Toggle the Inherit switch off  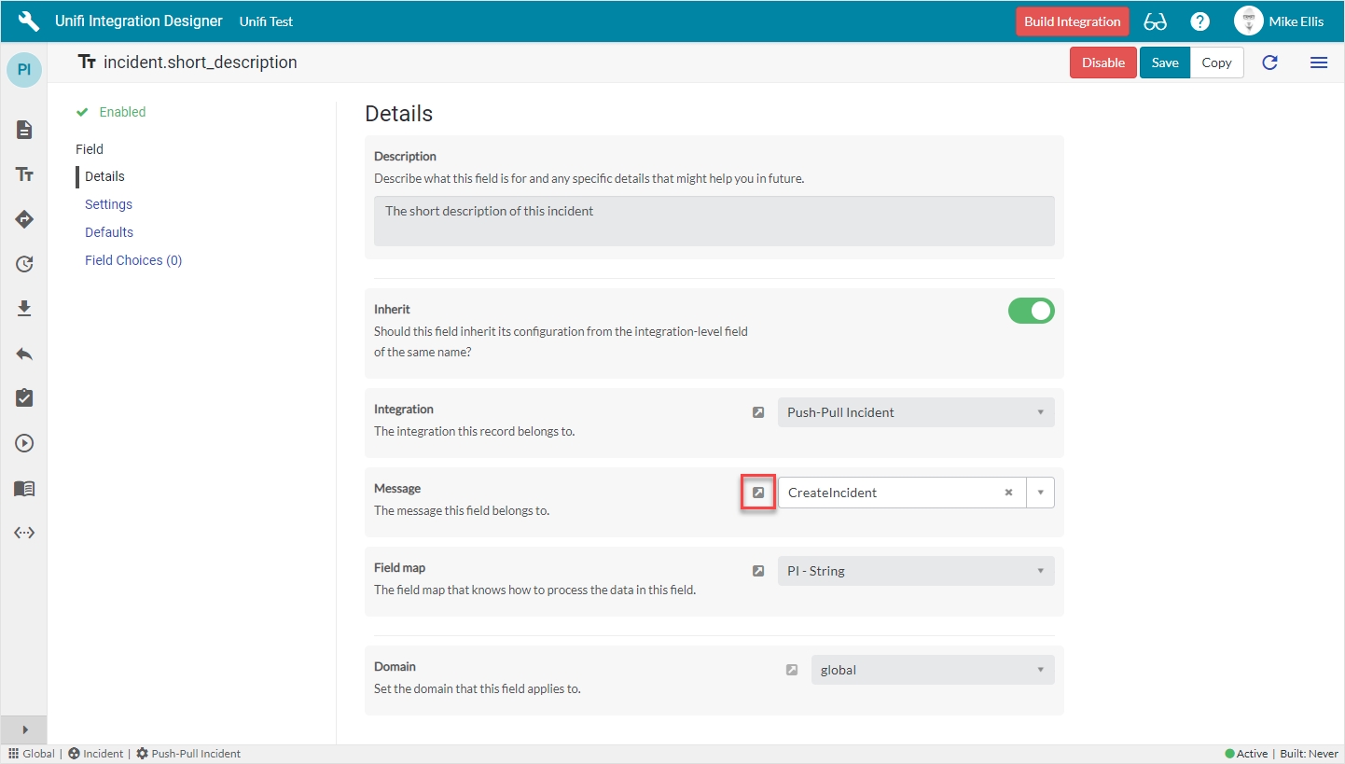click(1031, 311)
